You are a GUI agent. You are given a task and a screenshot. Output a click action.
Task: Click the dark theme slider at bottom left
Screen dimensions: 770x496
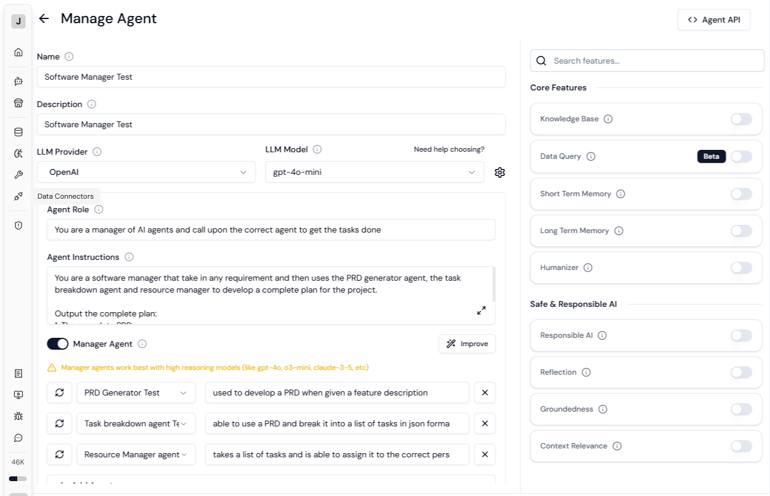18,478
